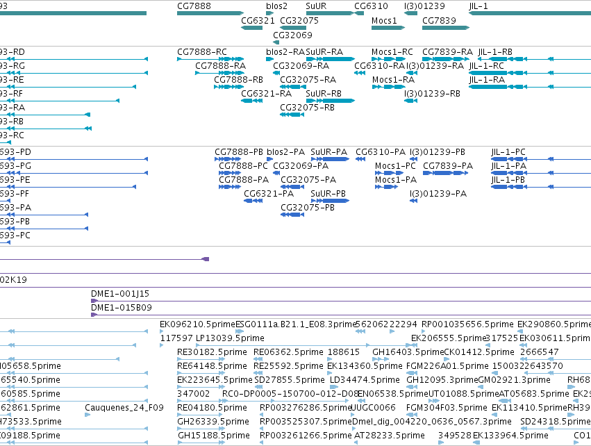Click protein SuUR-PB
This screenshot has width=591, height=446.
coord(328,194)
